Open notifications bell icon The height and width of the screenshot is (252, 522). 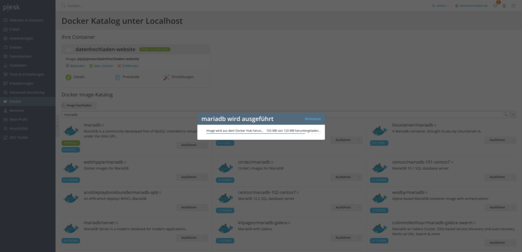495,5
